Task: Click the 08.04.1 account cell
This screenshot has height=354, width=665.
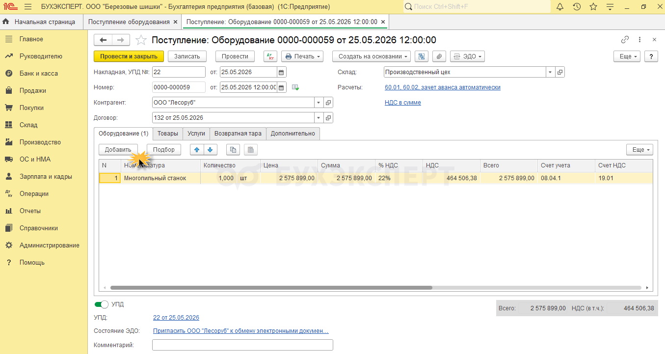Action: (566, 178)
